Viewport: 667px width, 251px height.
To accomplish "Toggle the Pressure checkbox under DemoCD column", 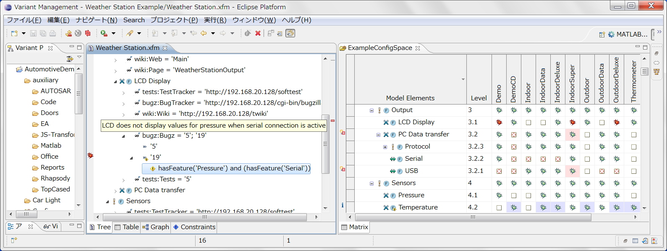I will click(x=513, y=196).
